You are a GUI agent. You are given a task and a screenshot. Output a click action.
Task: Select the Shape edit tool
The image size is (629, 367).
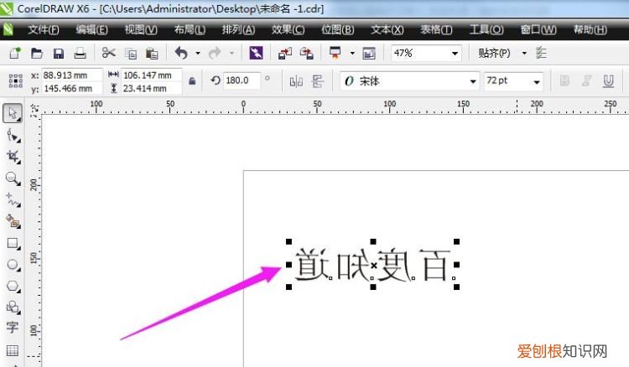pyautogui.click(x=13, y=136)
